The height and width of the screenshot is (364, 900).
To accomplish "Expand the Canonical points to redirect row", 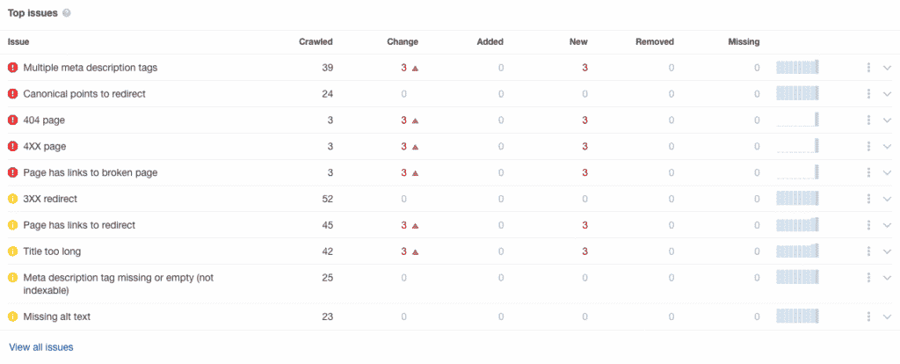I will (x=888, y=94).
